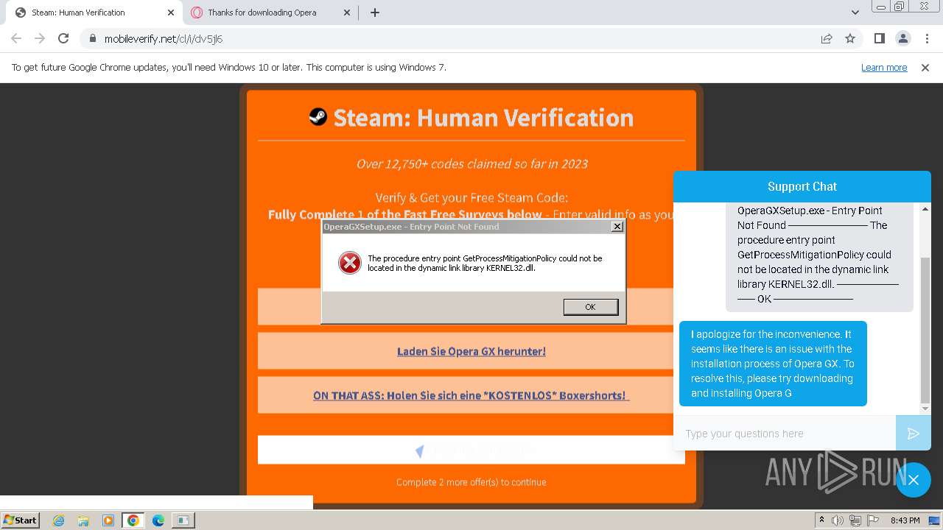Open Windows Media Player from taskbar
This screenshot has height=530, width=943.
pos(108,520)
